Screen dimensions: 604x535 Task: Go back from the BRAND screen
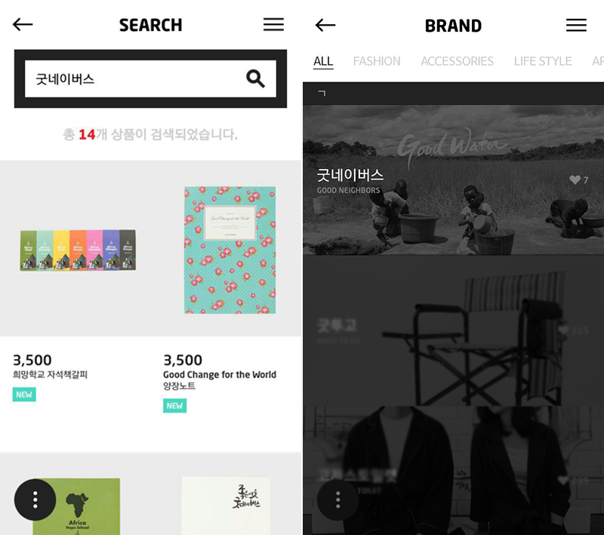(325, 26)
